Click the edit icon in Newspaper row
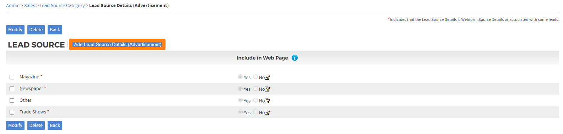This screenshot has width=563, height=134. [267, 89]
